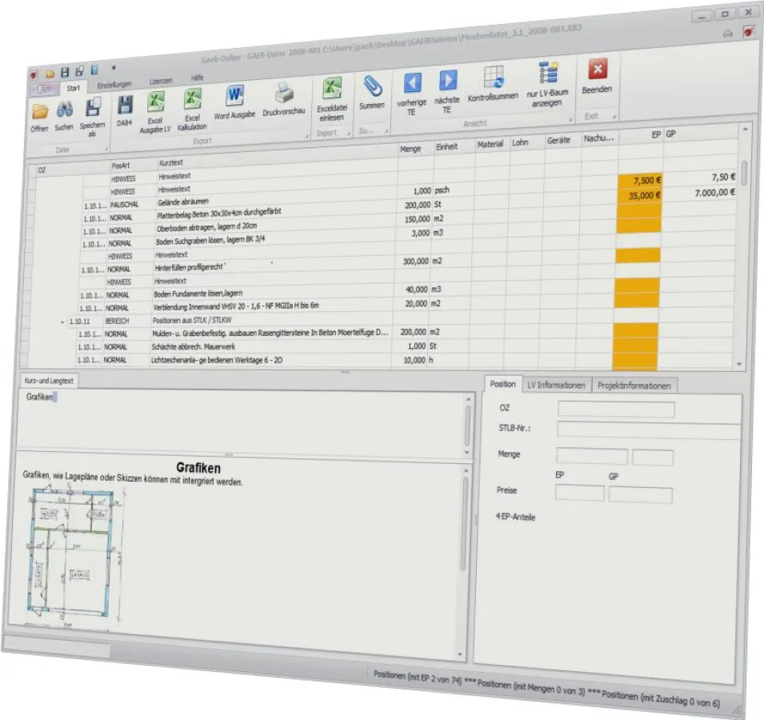Click the OZ input field
This screenshot has height=720, width=764.
(x=615, y=410)
